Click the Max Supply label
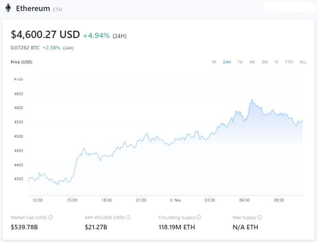Viewport: 318px width, 242px height. 244,217
